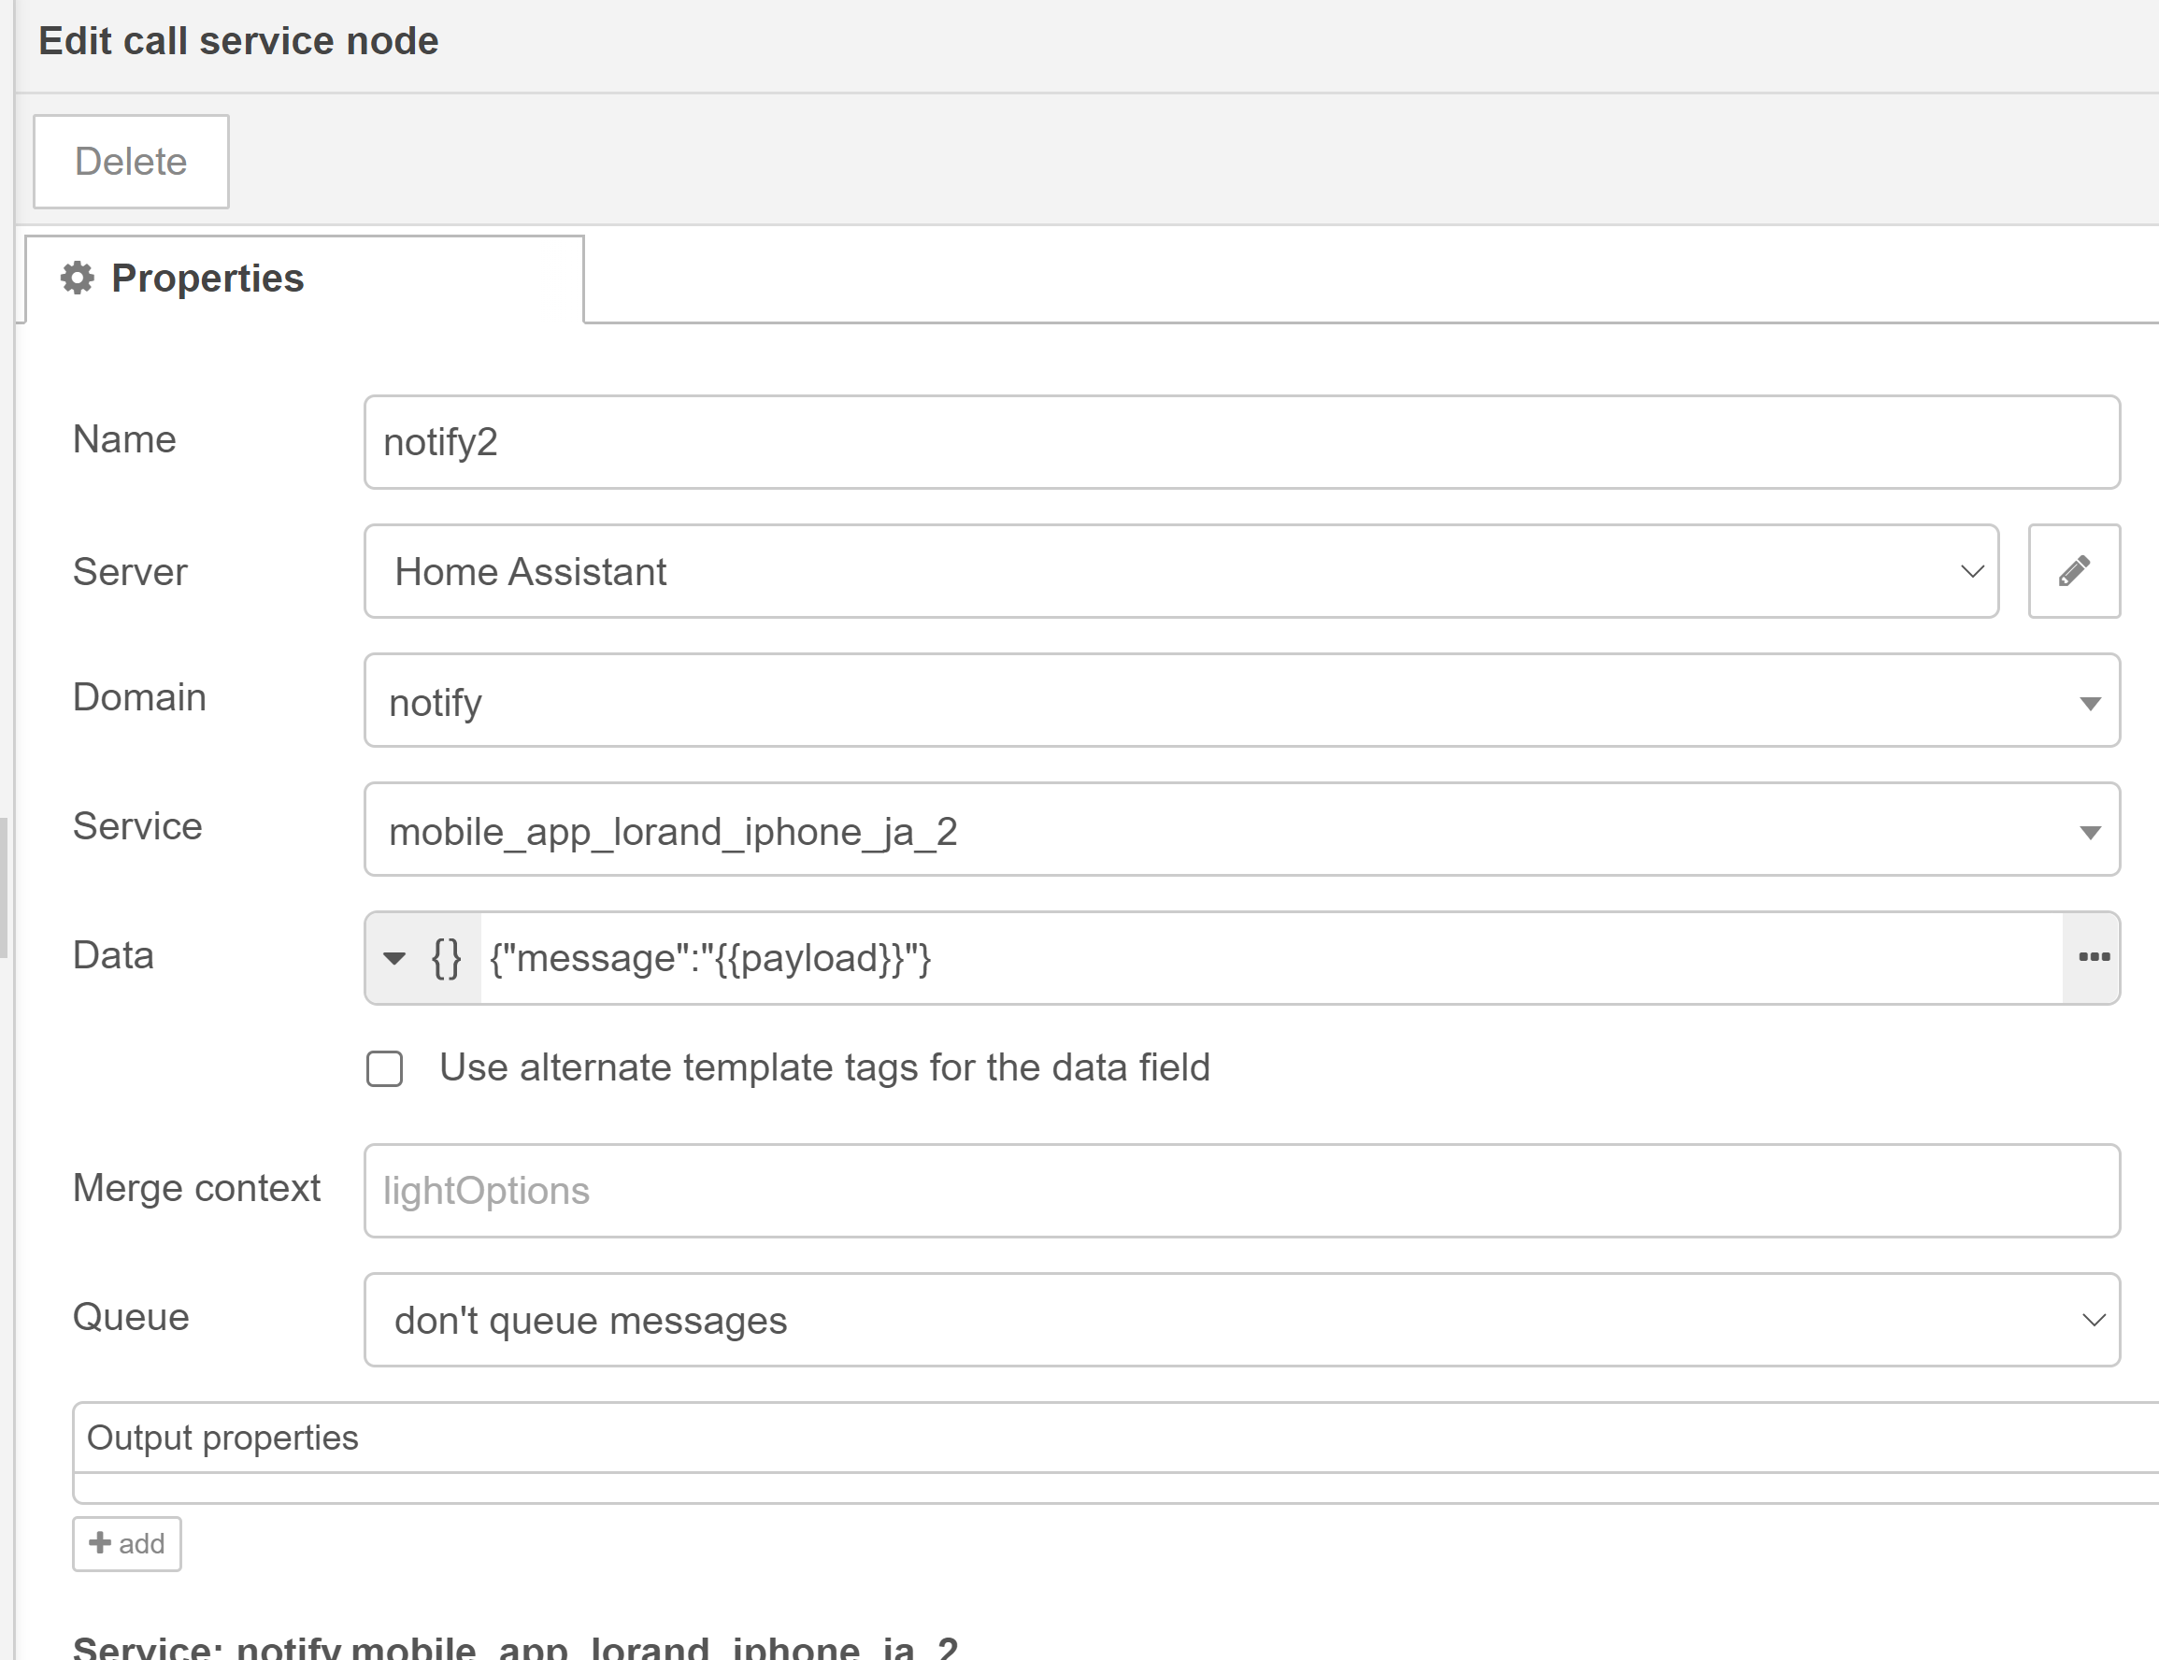2159x1660 pixels.
Task: Click the add button under Output properties
Action: pyautogui.click(x=126, y=1543)
